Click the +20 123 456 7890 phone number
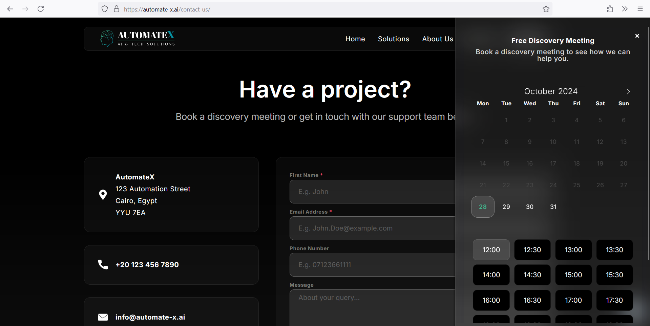650x326 pixels. (x=147, y=265)
